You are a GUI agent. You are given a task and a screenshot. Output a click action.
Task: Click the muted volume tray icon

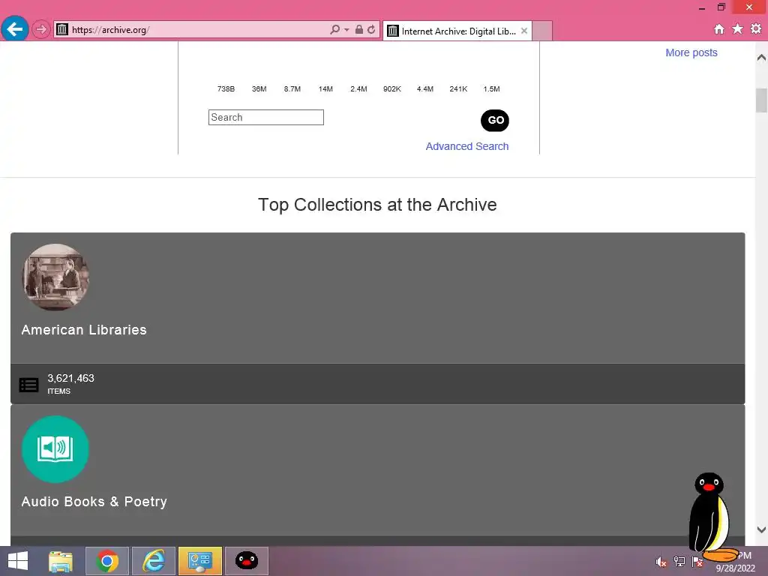[x=661, y=562]
